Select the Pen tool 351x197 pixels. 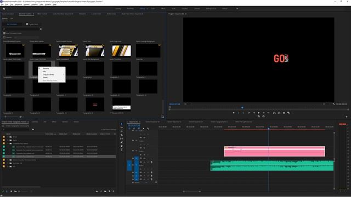(122, 142)
